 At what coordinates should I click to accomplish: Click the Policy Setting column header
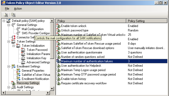(147, 21)
